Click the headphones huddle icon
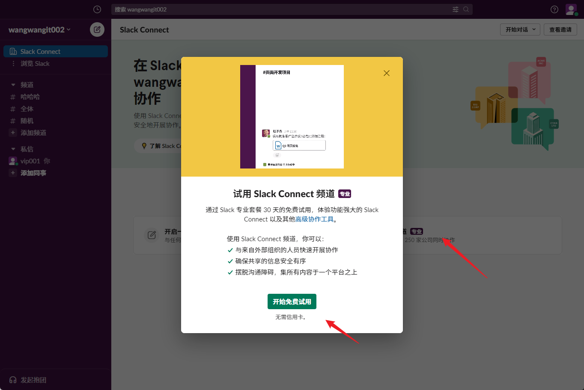This screenshot has height=390, width=584. pos(13,380)
